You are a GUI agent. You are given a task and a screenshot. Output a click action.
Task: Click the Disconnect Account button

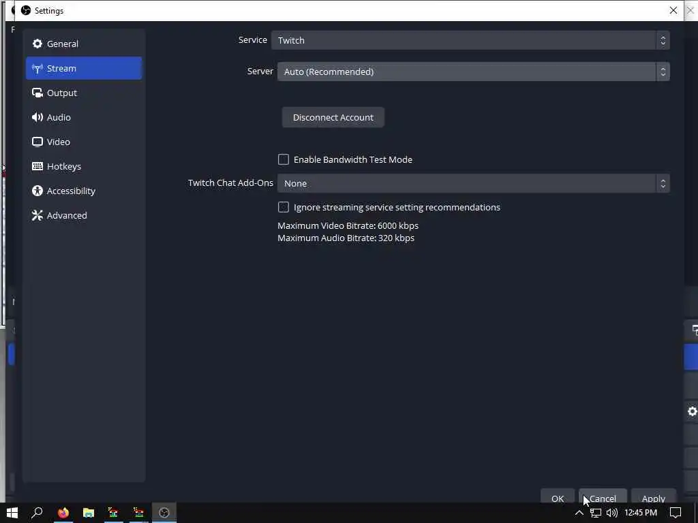point(333,117)
